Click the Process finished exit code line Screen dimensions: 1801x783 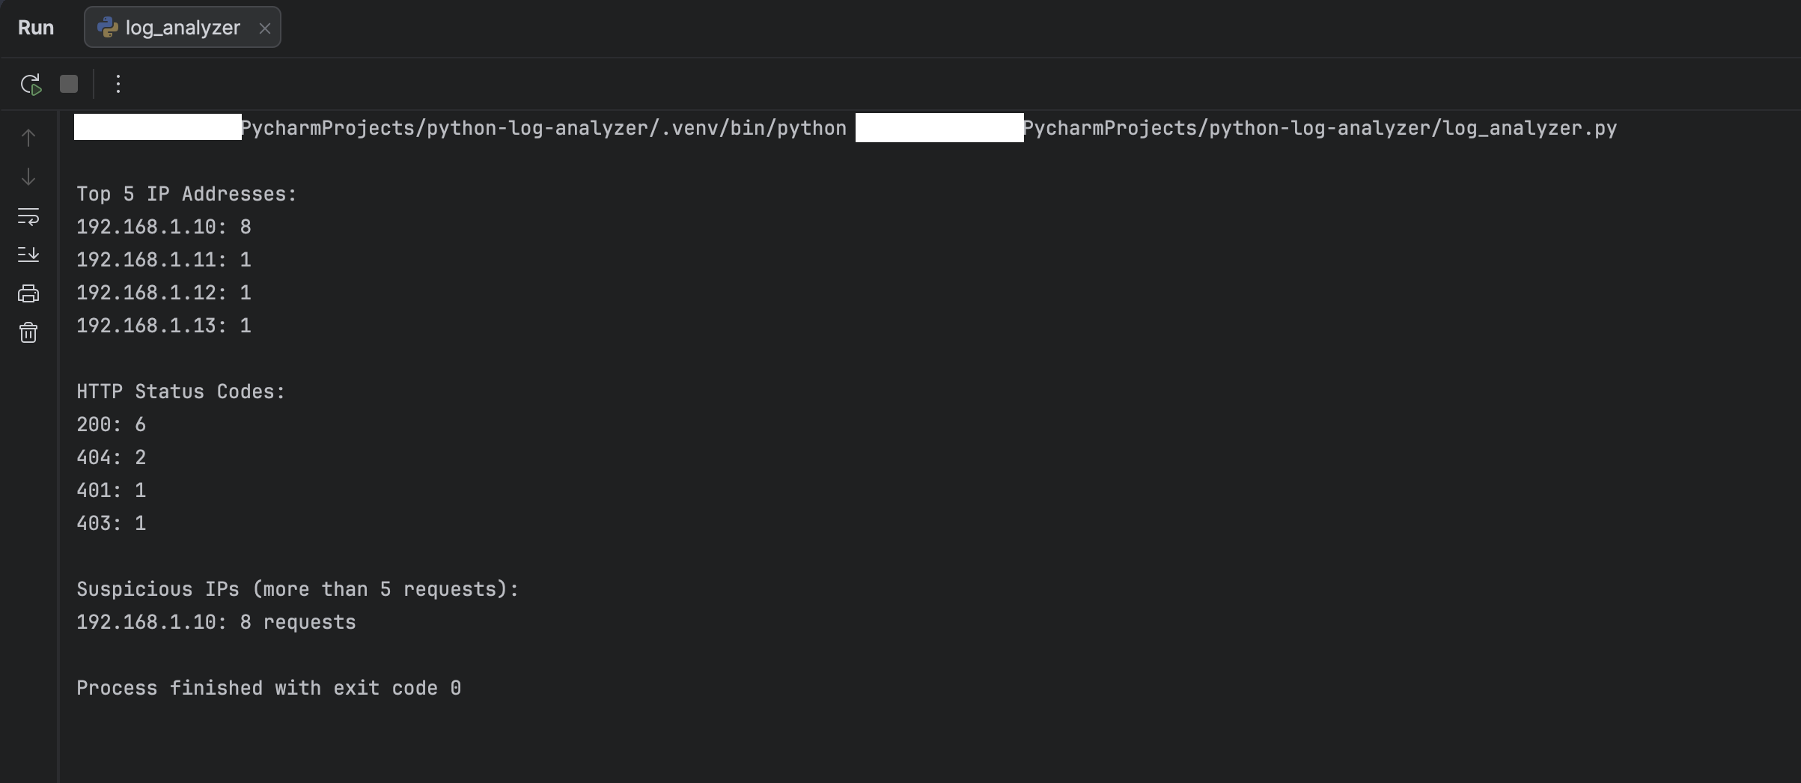coord(269,688)
